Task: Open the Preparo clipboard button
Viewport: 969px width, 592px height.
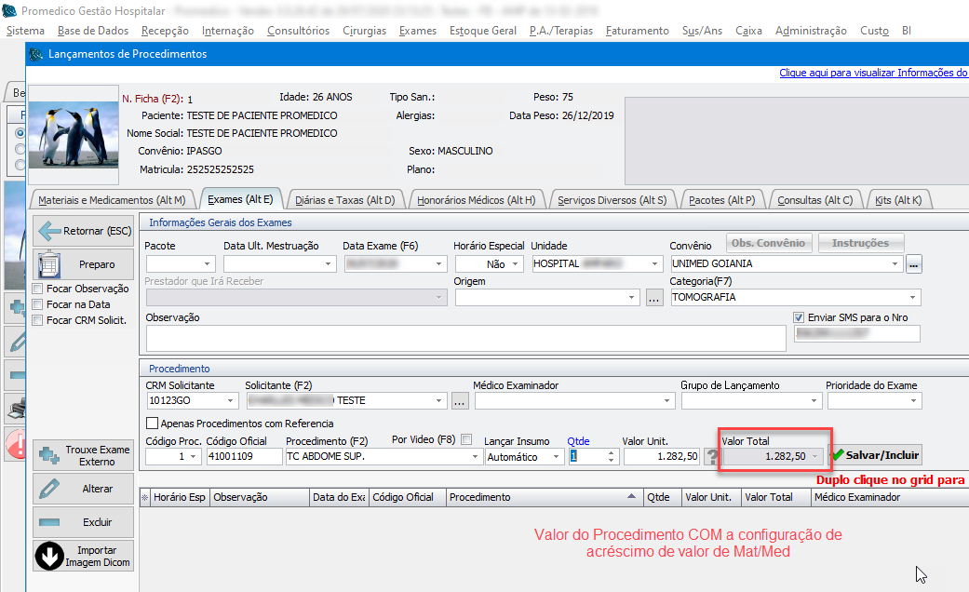Action: 84,264
